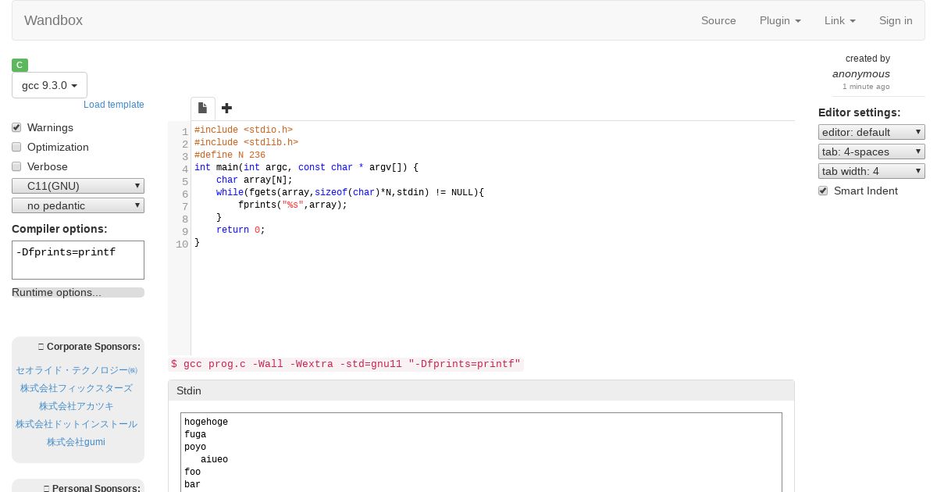Expand Runtime options

pyautogui.click(x=78, y=293)
